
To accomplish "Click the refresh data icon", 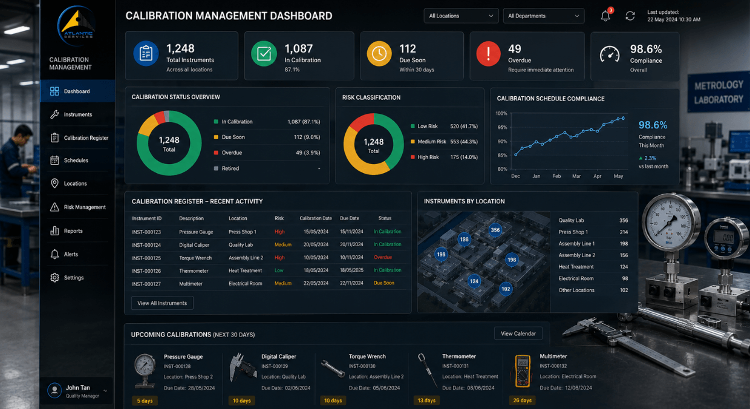I will point(630,16).
